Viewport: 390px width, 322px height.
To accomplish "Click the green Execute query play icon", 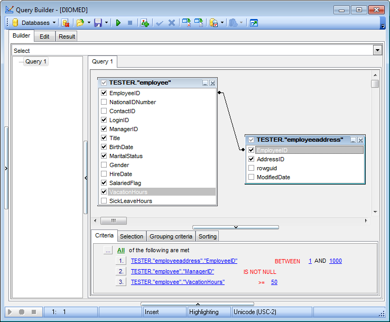I will [x=118, y=23].
